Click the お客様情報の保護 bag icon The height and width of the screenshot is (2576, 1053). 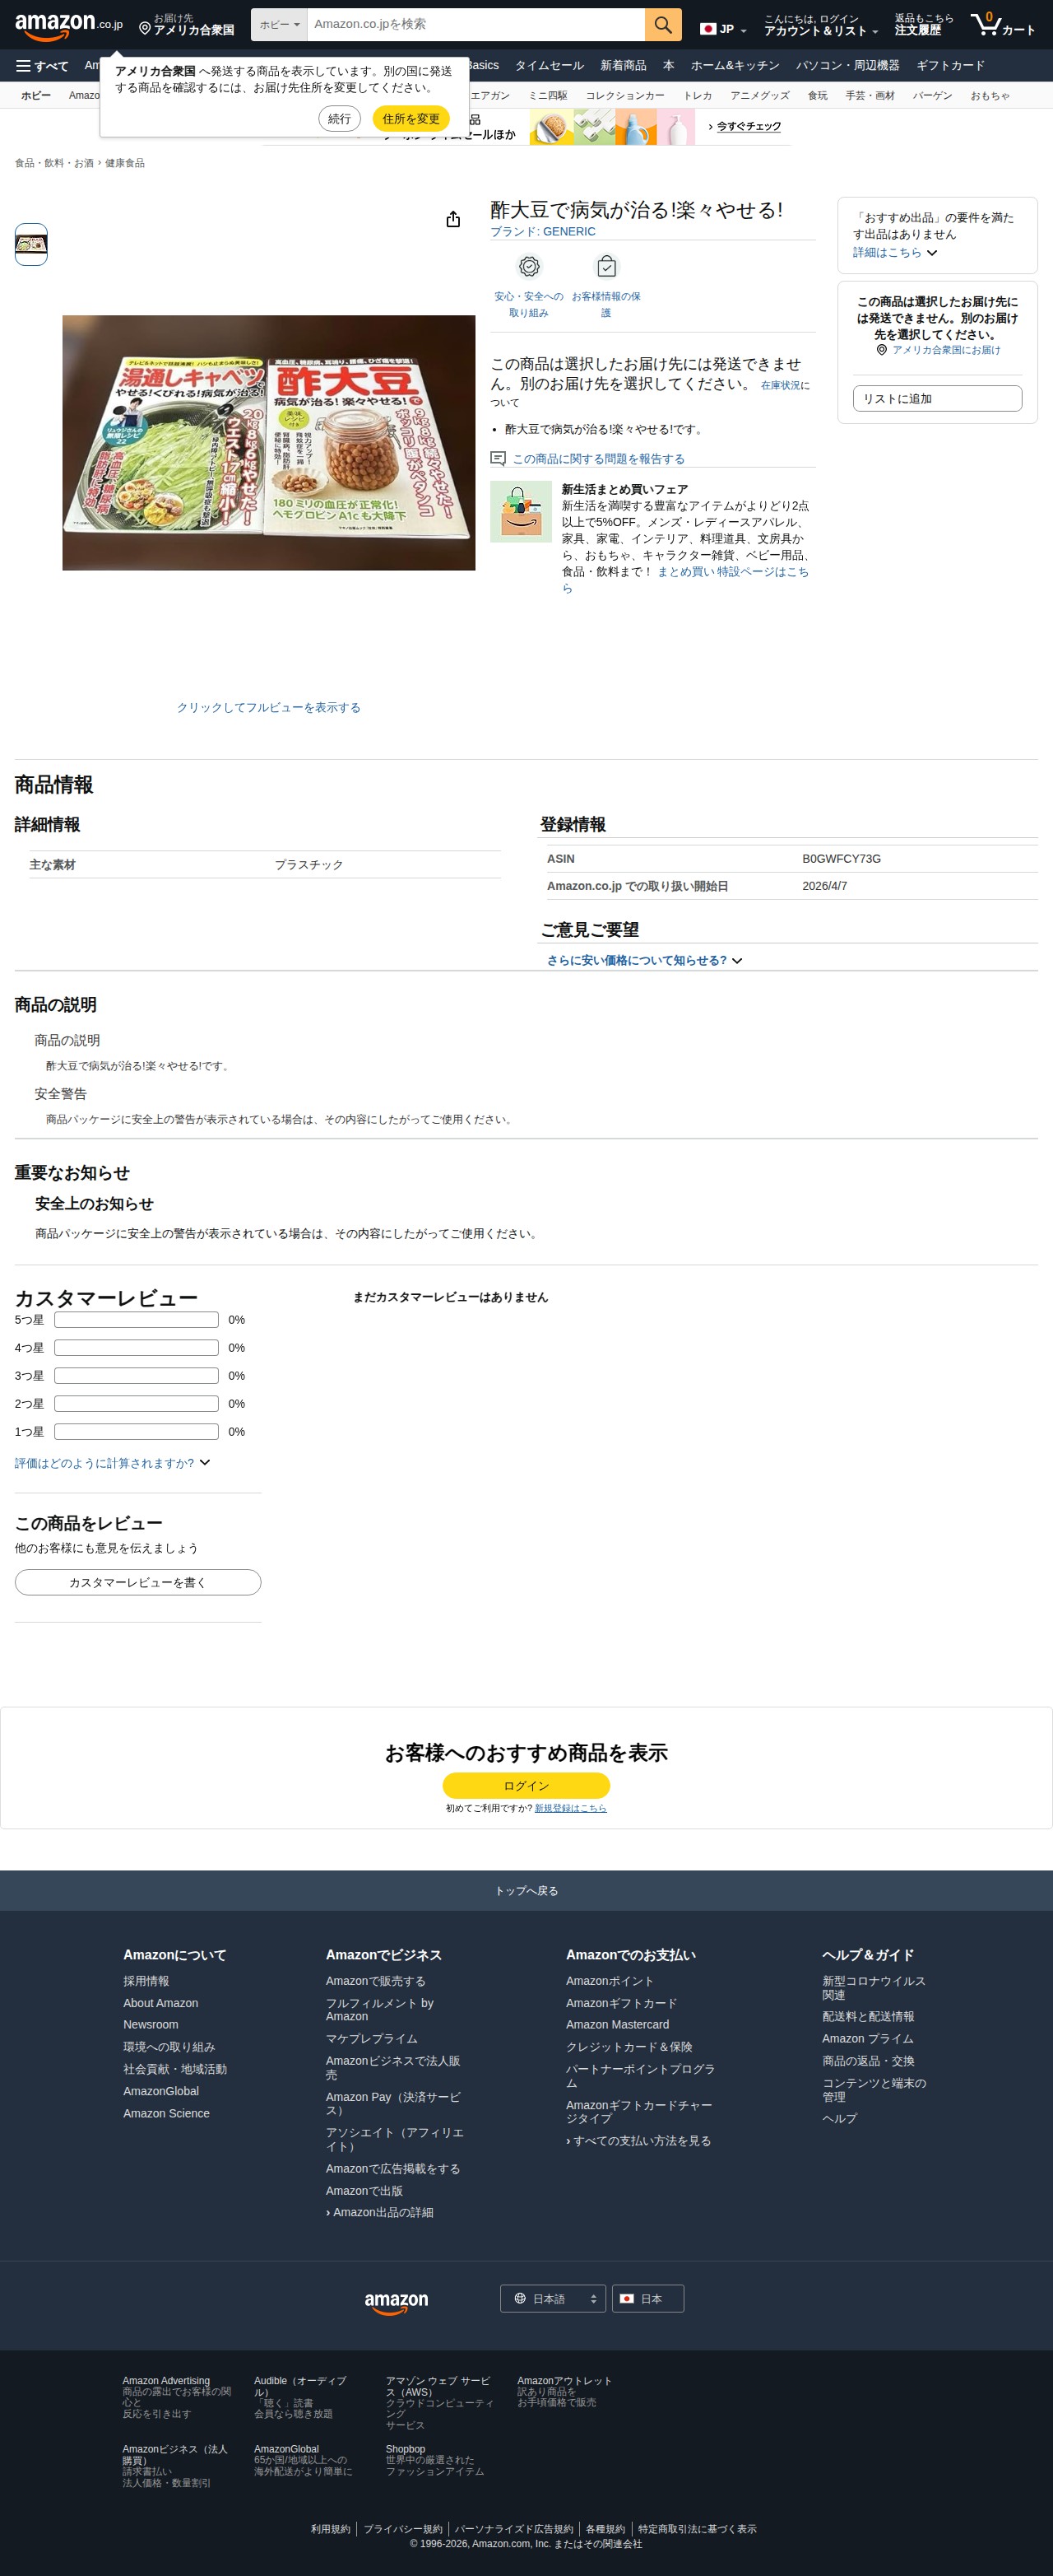(606, 266)
